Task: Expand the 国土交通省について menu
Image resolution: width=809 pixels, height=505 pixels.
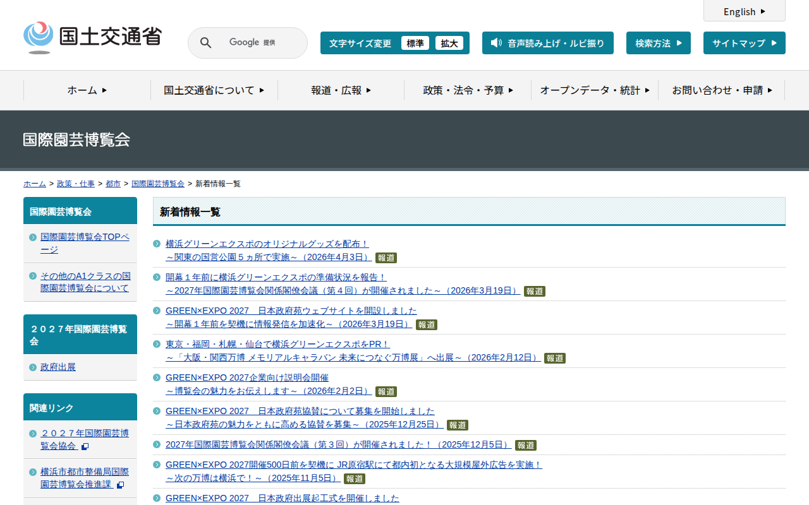Action: click(x=214, y=90)
